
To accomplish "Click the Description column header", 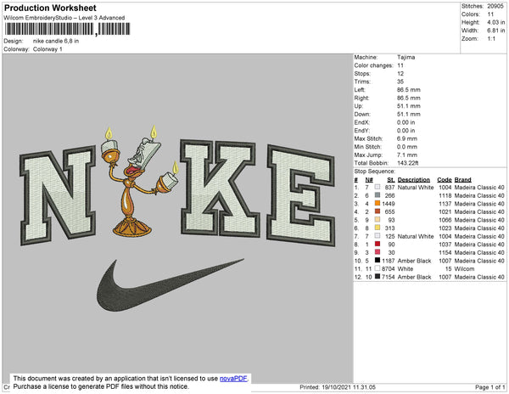I will pos(414,180).
